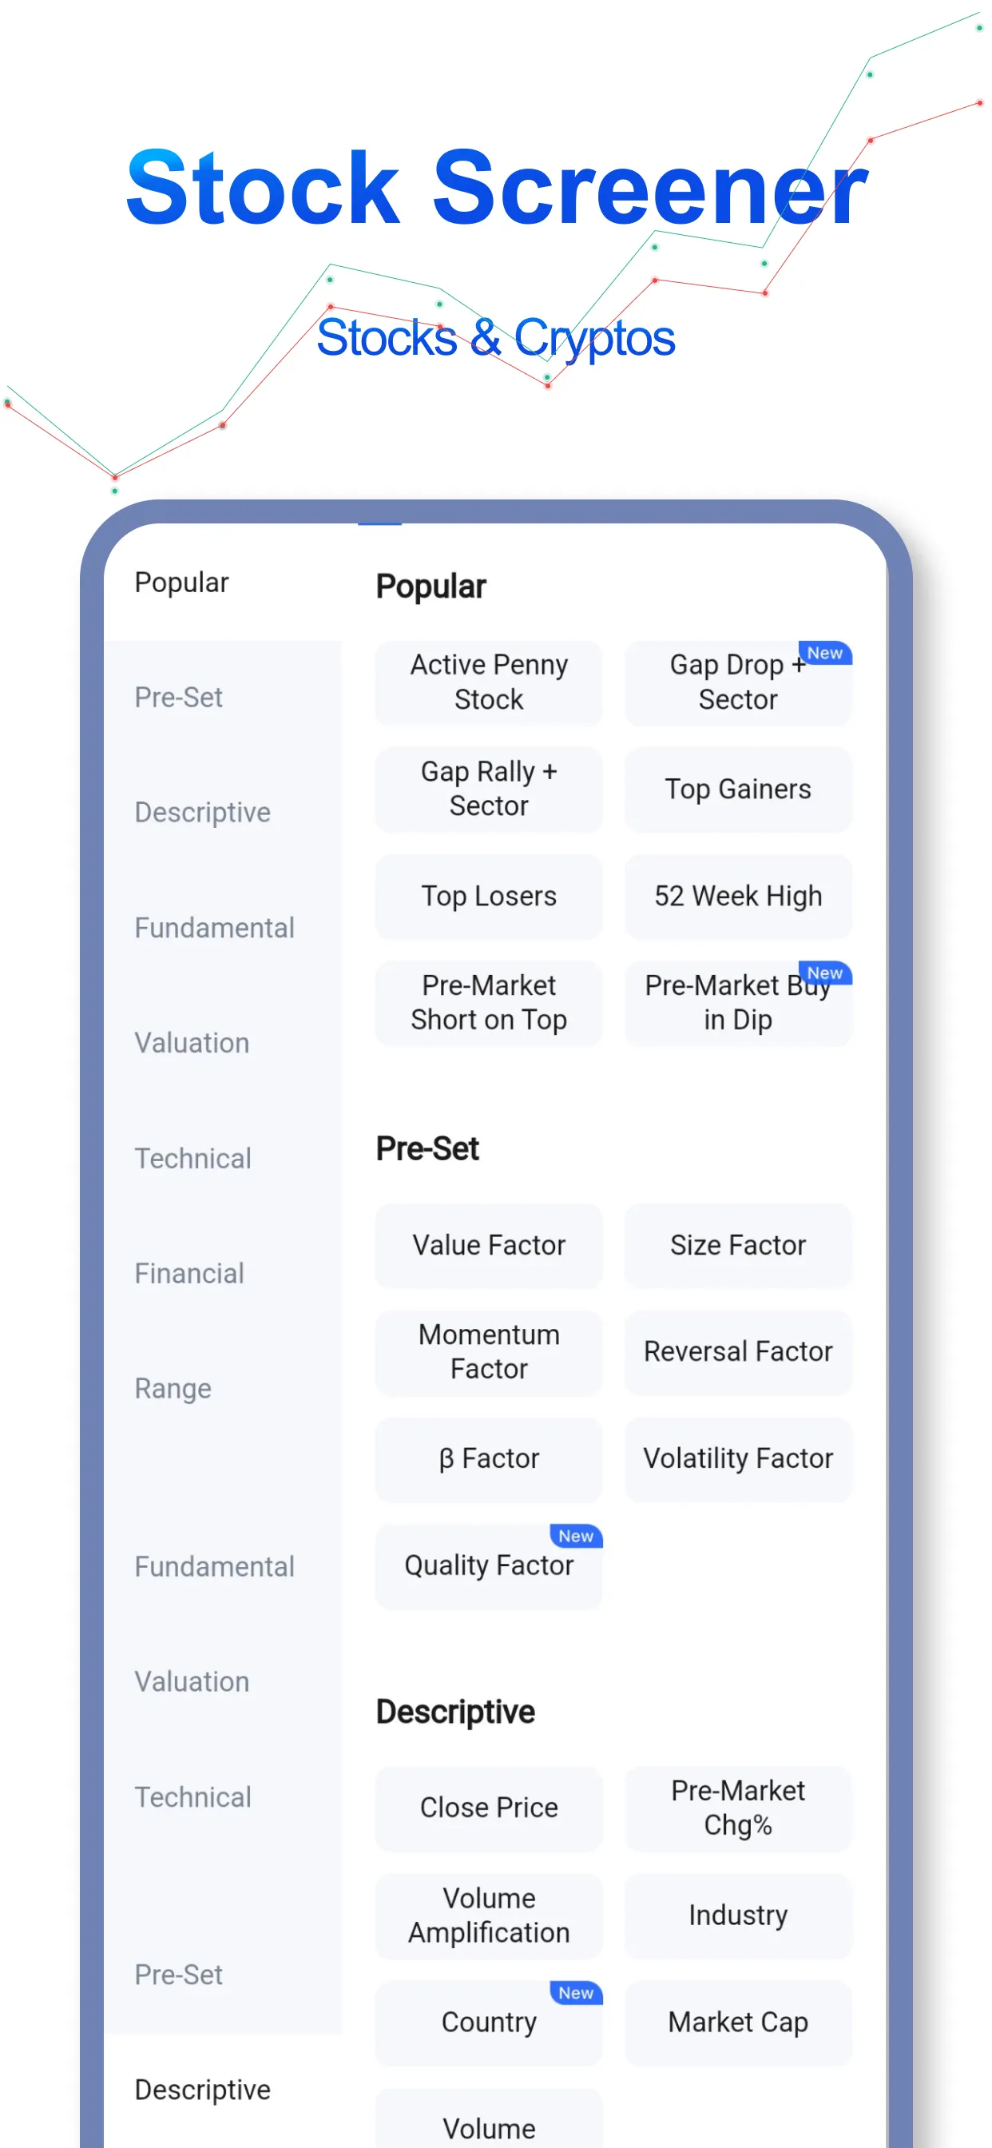Select the Momentum Factor preset
This screenshot has width=992, height=2148.
[x=489, y=1351]
